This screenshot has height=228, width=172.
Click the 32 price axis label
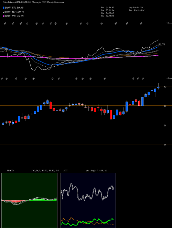(x=165, y=87)
